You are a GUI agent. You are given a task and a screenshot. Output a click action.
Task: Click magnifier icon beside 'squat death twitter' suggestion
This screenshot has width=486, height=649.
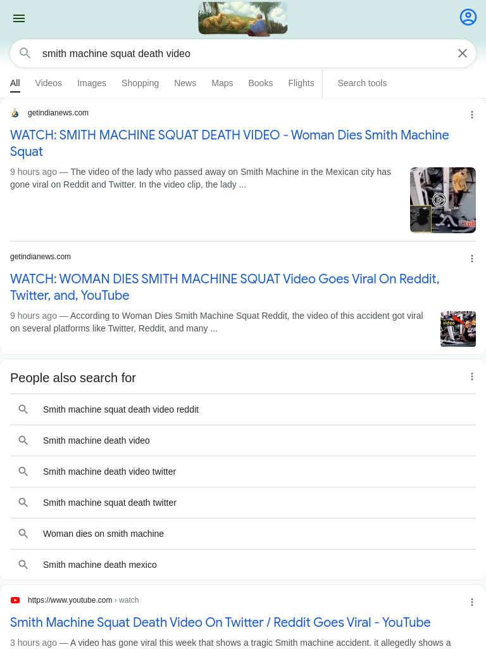pyautogui.click(x=23, y=503)
